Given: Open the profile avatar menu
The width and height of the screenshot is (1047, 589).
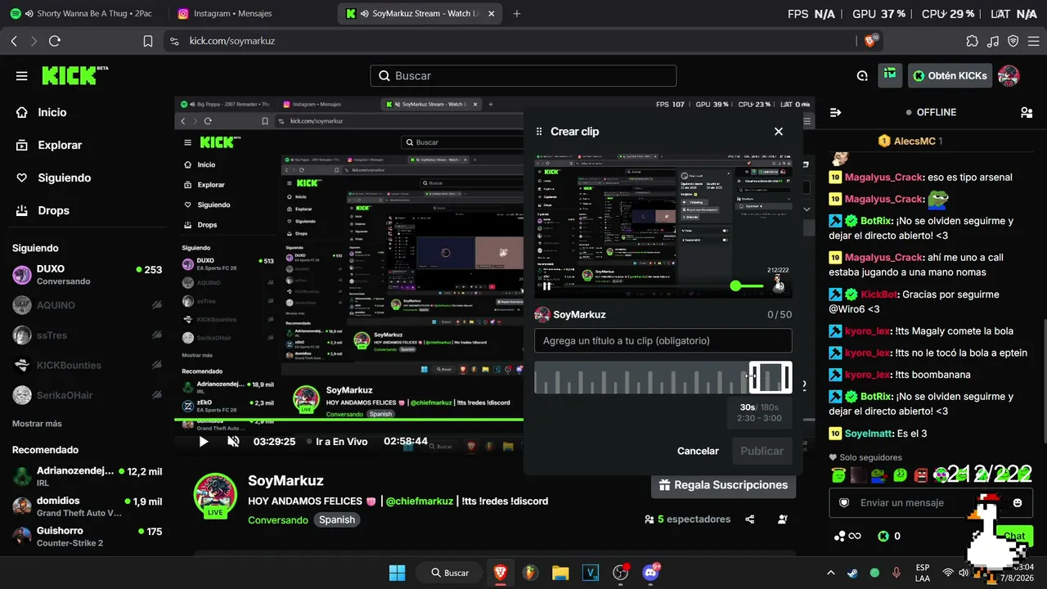Looking at the screenshot, I should point(1009,75).
